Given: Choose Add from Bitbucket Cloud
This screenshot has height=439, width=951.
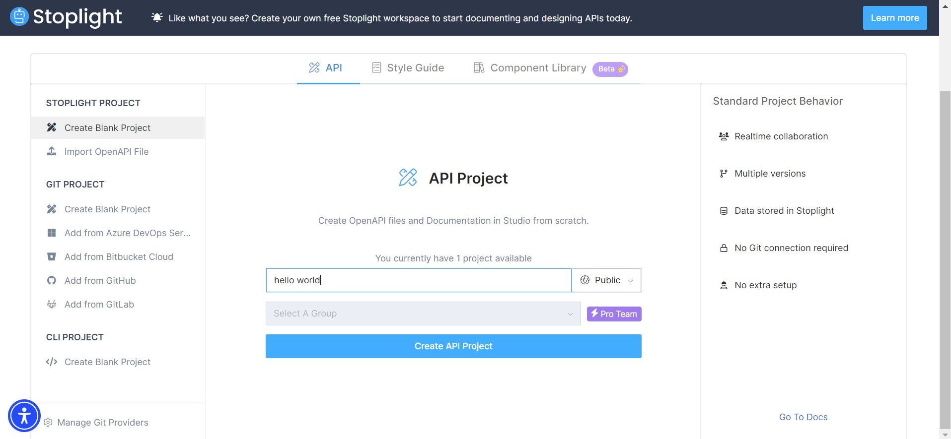Looking at the screenshot, I should tap(118, 256).
